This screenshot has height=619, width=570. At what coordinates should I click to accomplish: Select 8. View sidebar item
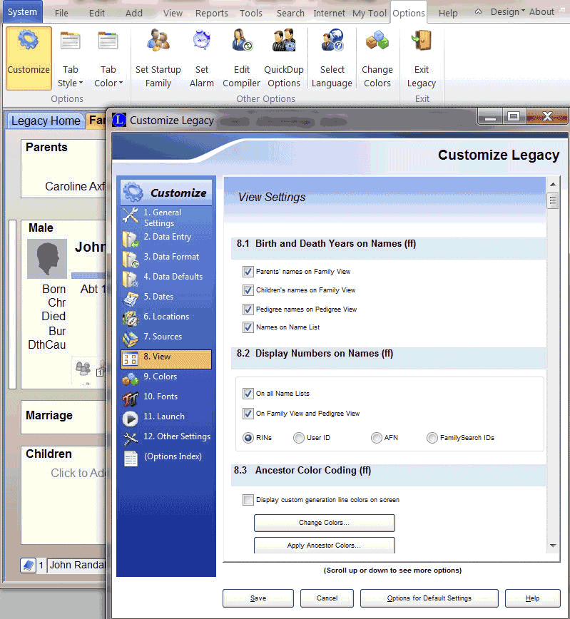tap(166, 359)
